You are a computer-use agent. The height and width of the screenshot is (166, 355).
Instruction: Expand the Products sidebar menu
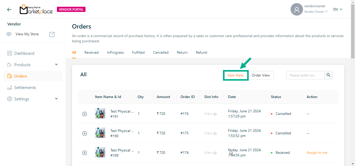click(x=56, y=65)
